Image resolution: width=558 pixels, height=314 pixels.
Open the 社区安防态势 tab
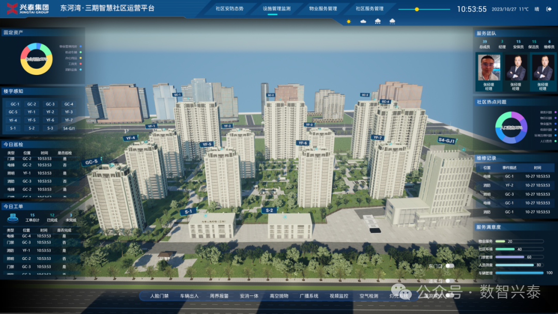229,9
